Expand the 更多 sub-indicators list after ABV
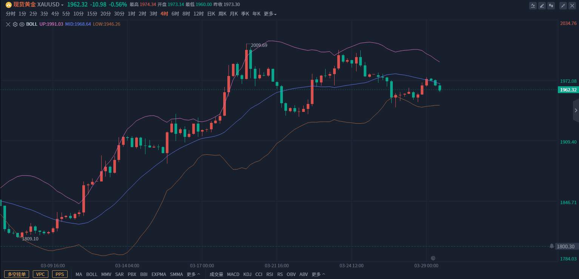 [x=318, y=274]
